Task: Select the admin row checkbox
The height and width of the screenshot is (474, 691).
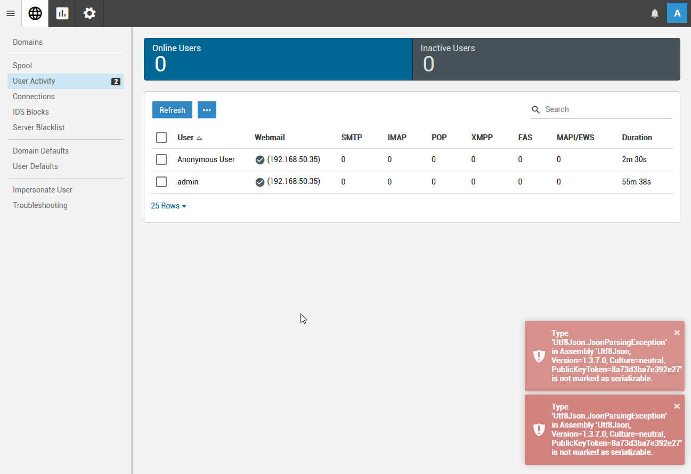Action: [x=161, y=182]
